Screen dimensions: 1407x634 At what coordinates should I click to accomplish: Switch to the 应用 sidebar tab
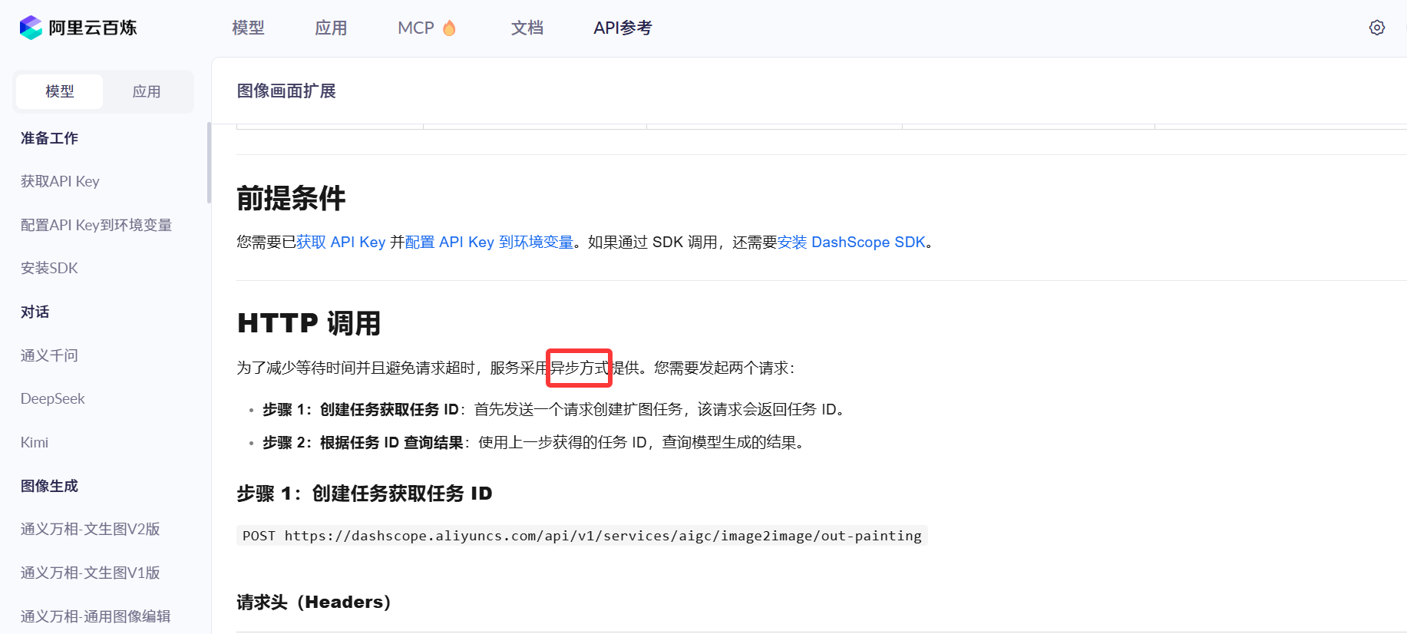tap(147, 91)
